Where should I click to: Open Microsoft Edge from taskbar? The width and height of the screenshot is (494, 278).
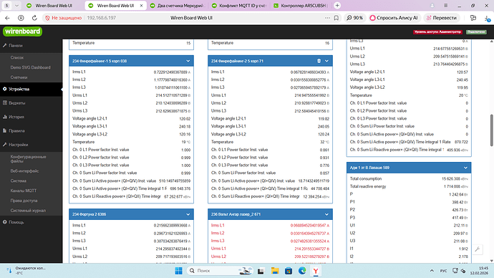[302, 271]
